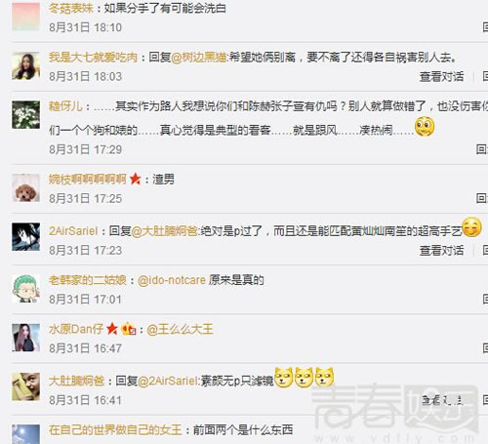Viewport: 488px width, 444px height.
Task: Click the red star badge next to 婉枝啊啊啊啊啊
Action: [135, 179]
